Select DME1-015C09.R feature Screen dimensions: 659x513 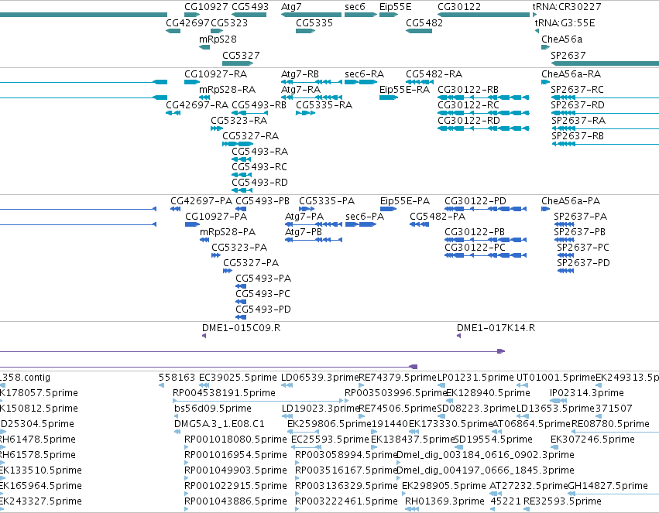coord(242,328)
